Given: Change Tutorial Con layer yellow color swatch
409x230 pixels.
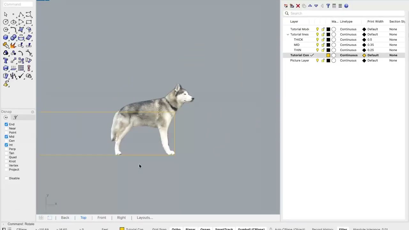Looking at the screenshot, I should 328,55.
